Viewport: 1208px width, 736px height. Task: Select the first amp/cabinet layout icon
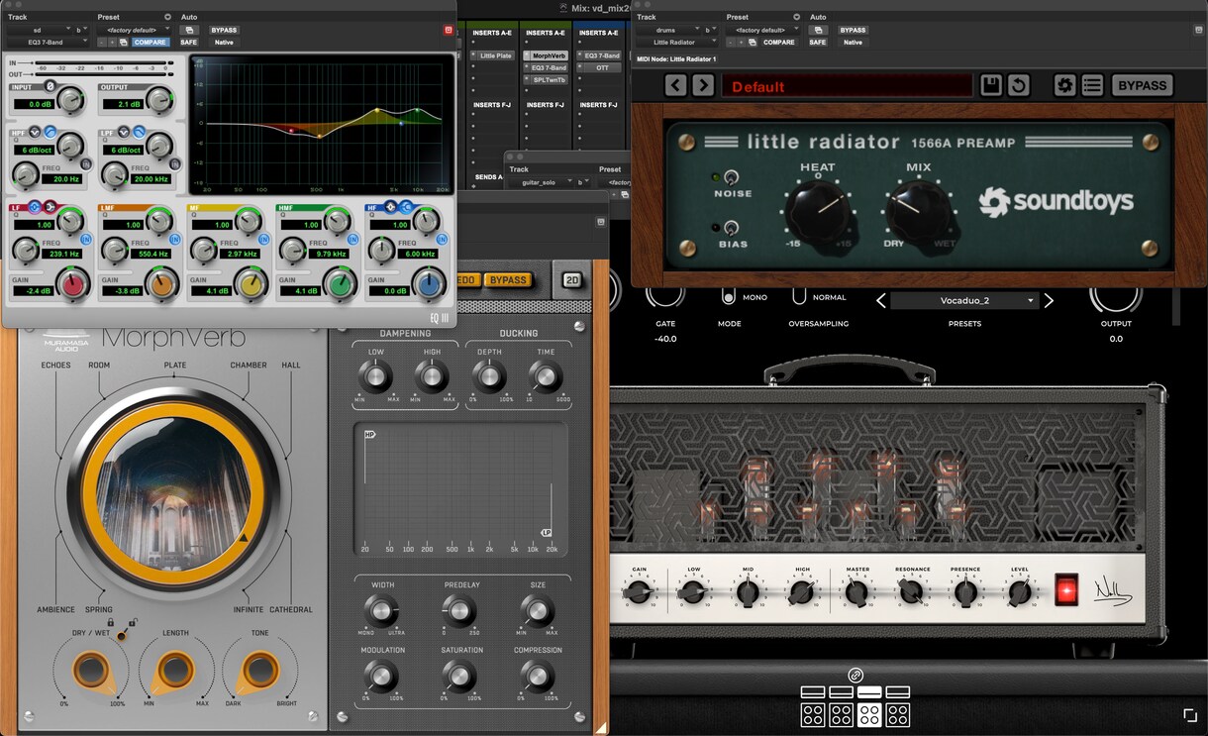813,705
